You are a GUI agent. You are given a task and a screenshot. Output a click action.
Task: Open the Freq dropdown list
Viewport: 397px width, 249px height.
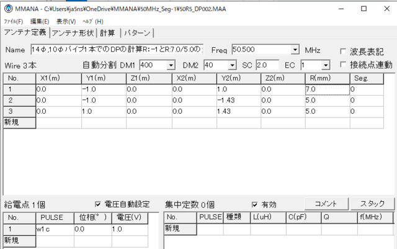click(x=295, y=50)
